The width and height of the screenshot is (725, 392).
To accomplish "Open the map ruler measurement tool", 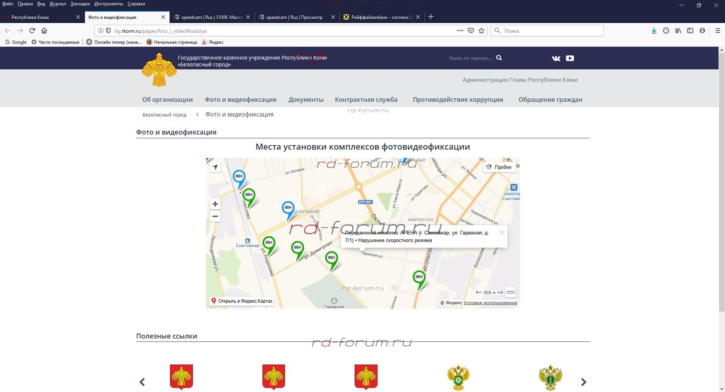I will point(511,292).
